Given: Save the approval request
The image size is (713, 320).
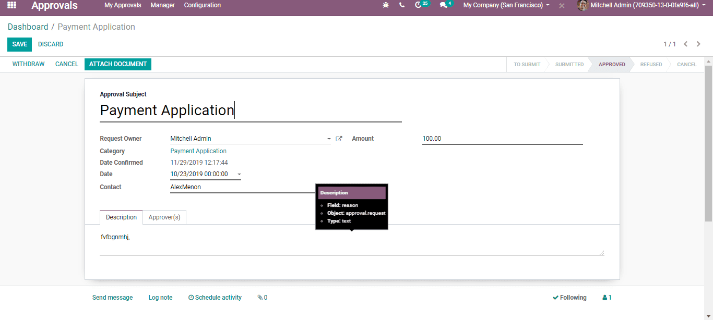Looking at the screenshot, I should point(19,44).
